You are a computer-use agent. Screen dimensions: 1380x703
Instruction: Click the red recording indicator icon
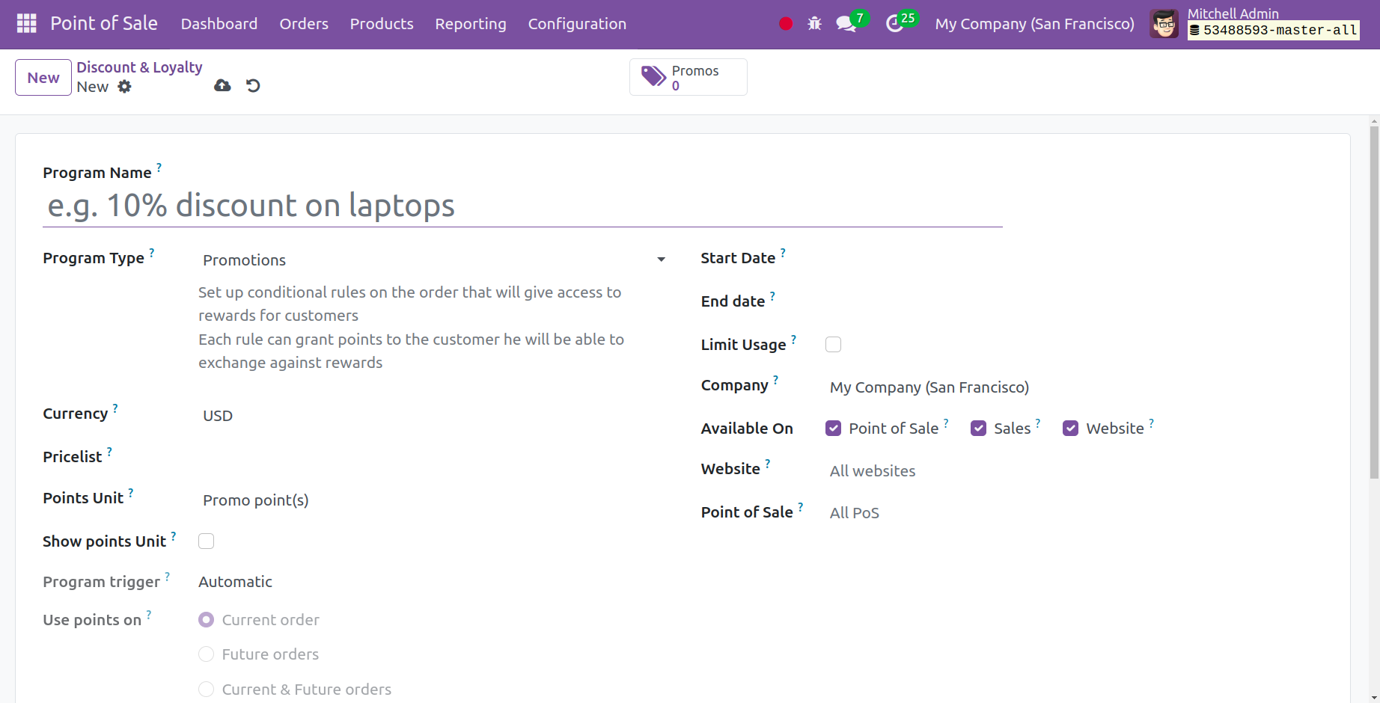pyautogui.click(x=785, y=24)
